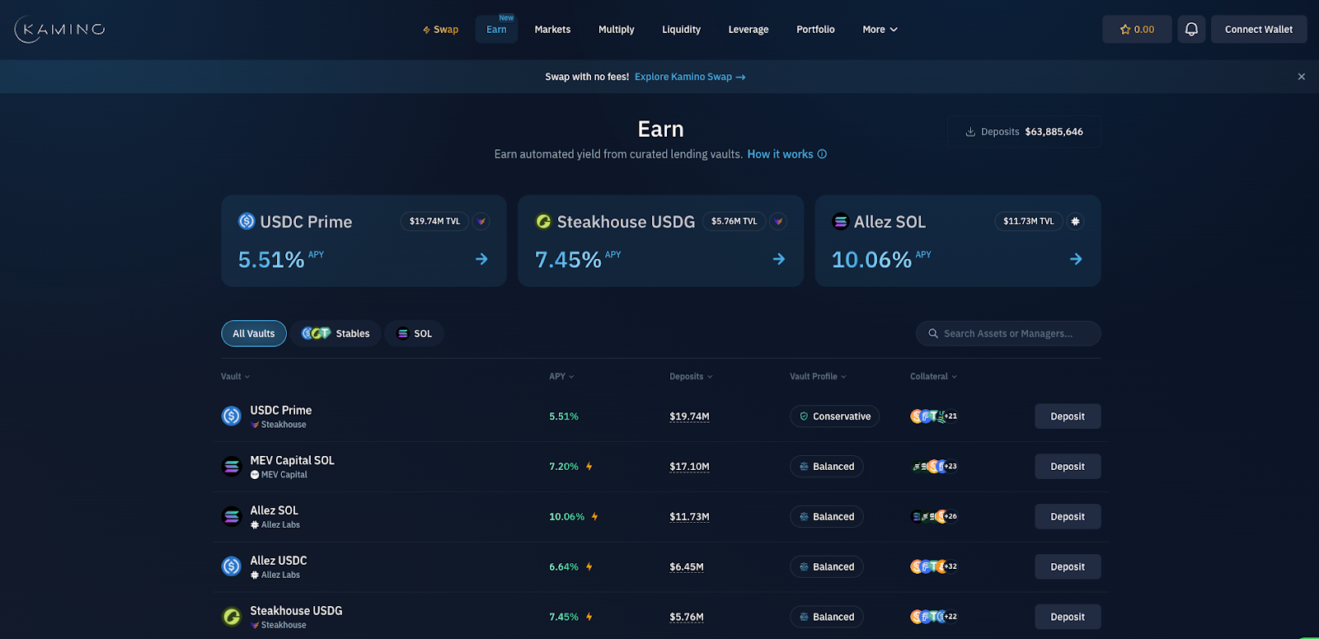Click the $5.76M TVL badge
Image resolution: width=1319 pixels, height=639 pixels.
(x=734, y=221)
